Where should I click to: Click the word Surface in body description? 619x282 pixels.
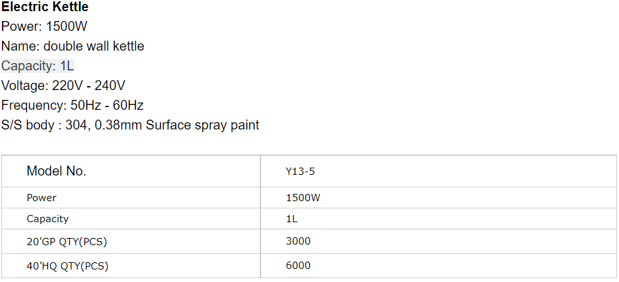pos(168,125)
